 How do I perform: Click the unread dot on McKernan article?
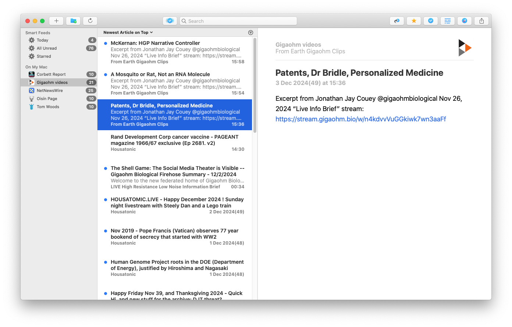click(106, 43)
